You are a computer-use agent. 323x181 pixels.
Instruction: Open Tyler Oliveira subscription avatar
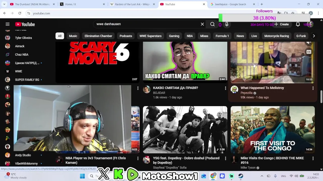(8, 38)
